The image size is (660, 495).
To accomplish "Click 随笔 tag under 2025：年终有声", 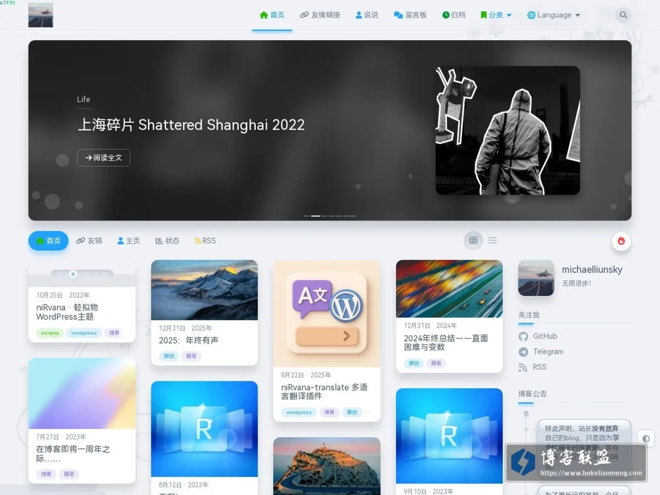I will 191,356.
